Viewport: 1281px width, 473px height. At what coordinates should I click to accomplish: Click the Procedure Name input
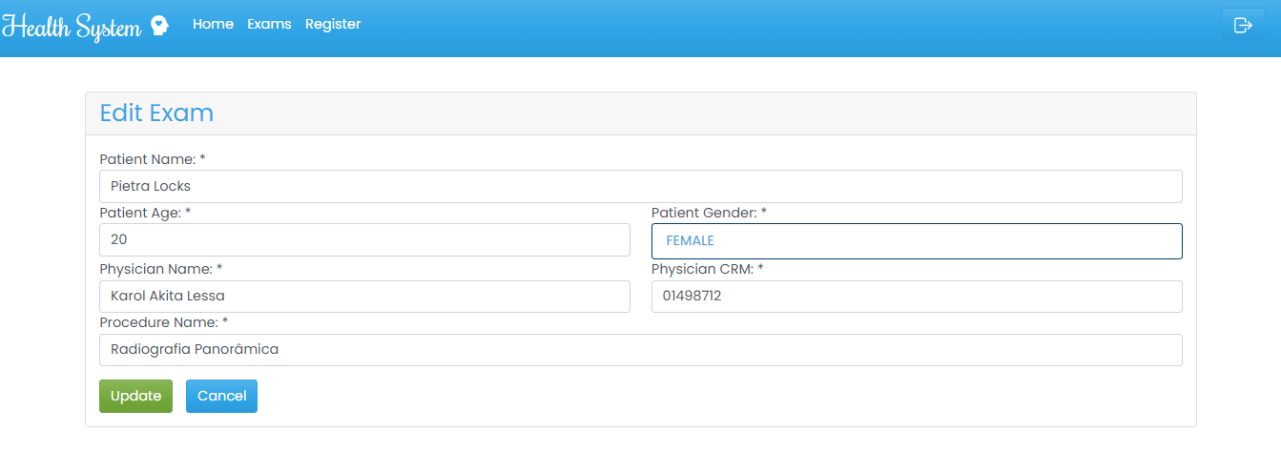coord(640,349)
